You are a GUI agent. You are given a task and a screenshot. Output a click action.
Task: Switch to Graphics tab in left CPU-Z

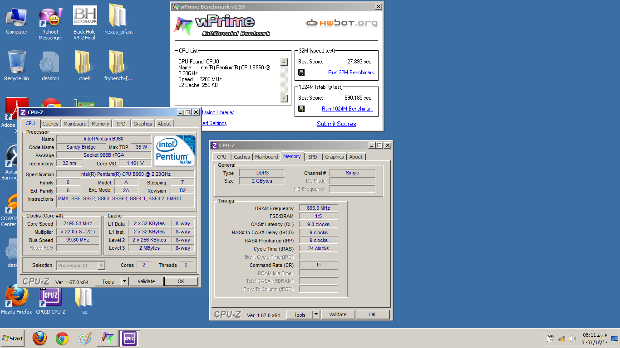(143, 124)
